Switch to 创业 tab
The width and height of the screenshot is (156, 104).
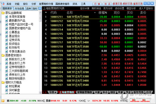(113, 92)
